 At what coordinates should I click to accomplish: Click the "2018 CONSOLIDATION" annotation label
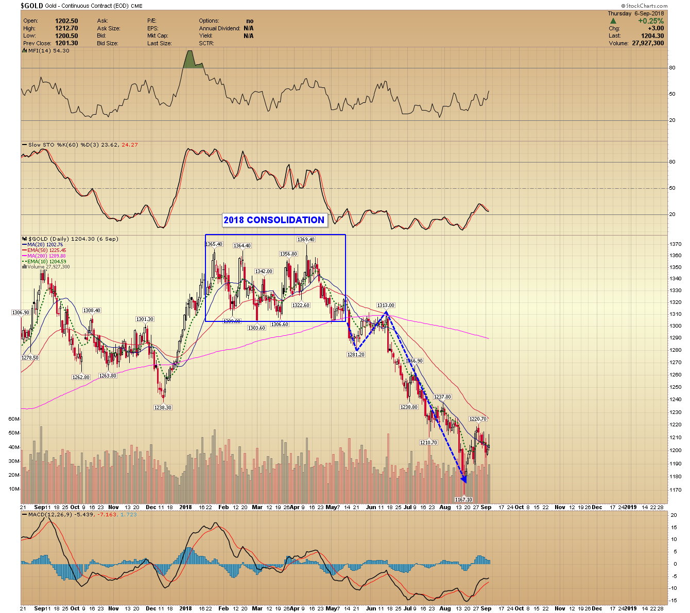(x=274, y=220)
